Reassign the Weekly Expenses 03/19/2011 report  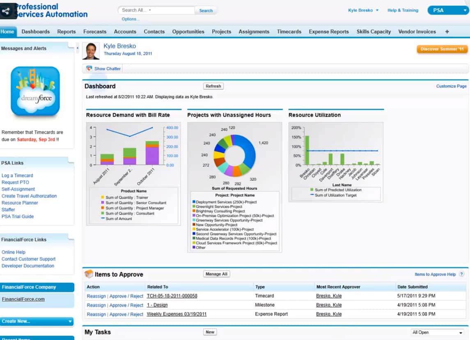tap(96, 314)
